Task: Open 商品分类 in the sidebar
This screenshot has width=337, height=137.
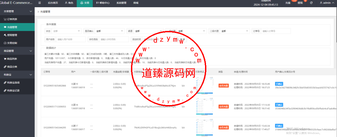Action: [17, 67]
